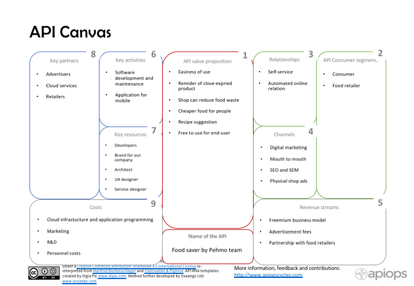Click the Consumer bullet in the consumer segment box
This screenshot has height=286, width=414.
343,74
